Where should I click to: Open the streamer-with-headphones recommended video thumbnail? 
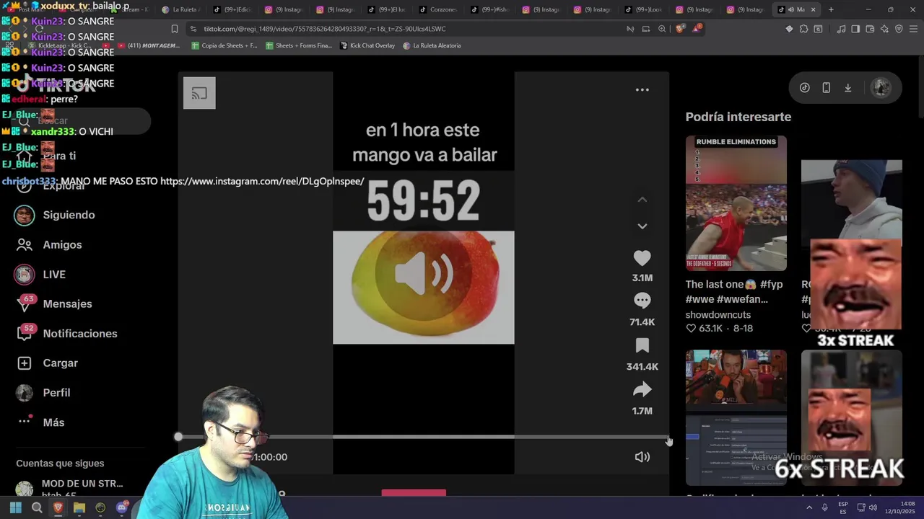[x=736, y=417]
